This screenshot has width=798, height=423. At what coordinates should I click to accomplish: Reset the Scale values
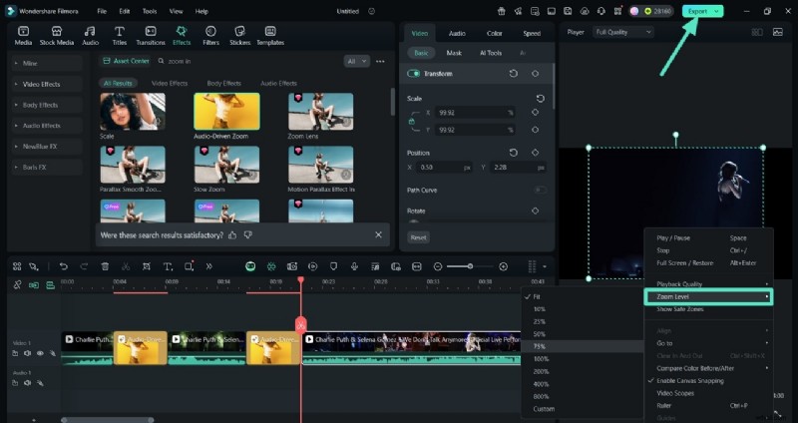(x=540, y=99)
